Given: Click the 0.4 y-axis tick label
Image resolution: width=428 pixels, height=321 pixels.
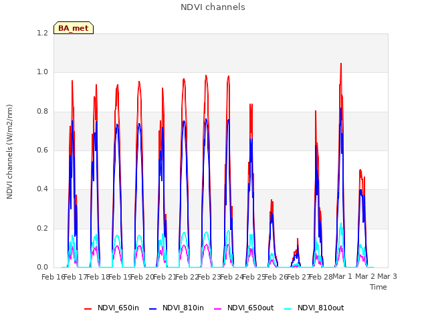Looking at the screenshot, I should click(42, 189).
